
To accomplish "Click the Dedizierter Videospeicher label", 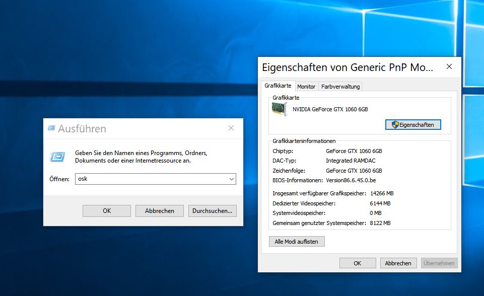I will 304,203.
